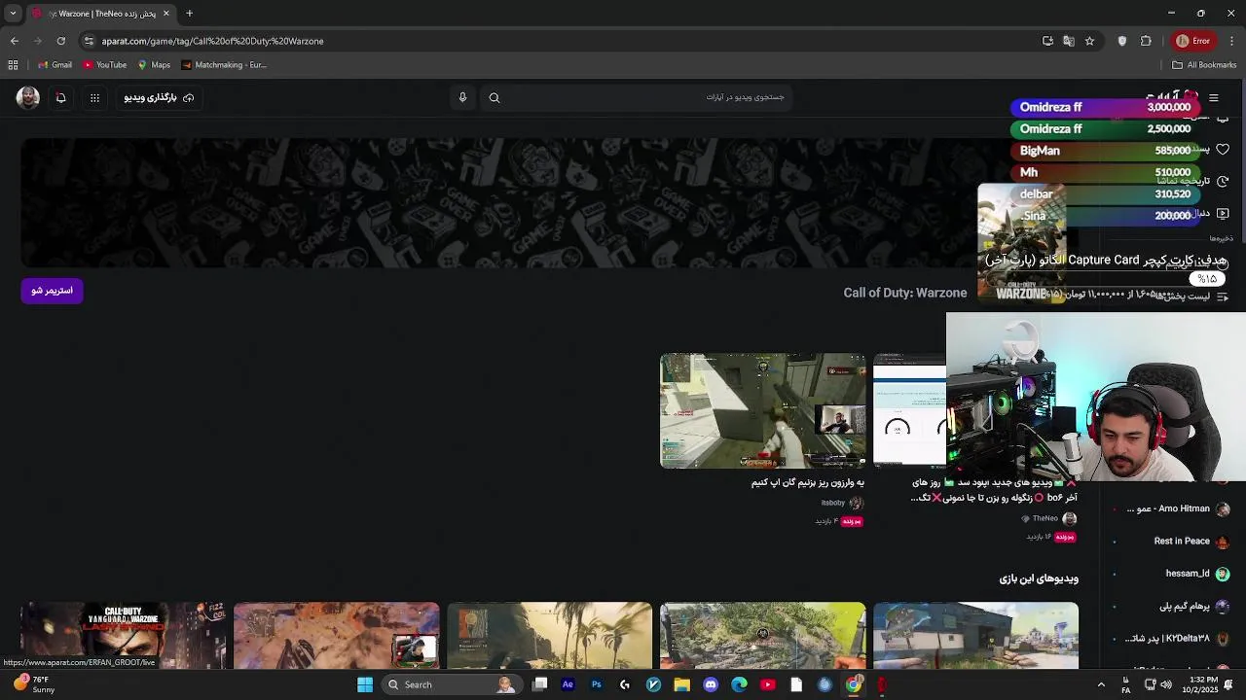This screenshot has width=1246, height=700.
Task: Open a new browser tab
Action: click(190, 14)
